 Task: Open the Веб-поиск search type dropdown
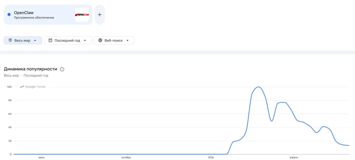click(x=114, y=40)
